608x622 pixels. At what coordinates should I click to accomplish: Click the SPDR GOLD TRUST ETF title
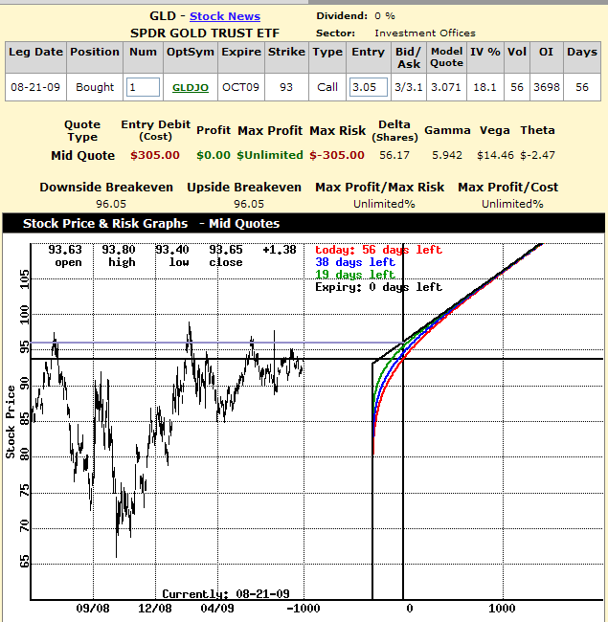(x=205, y=33)
